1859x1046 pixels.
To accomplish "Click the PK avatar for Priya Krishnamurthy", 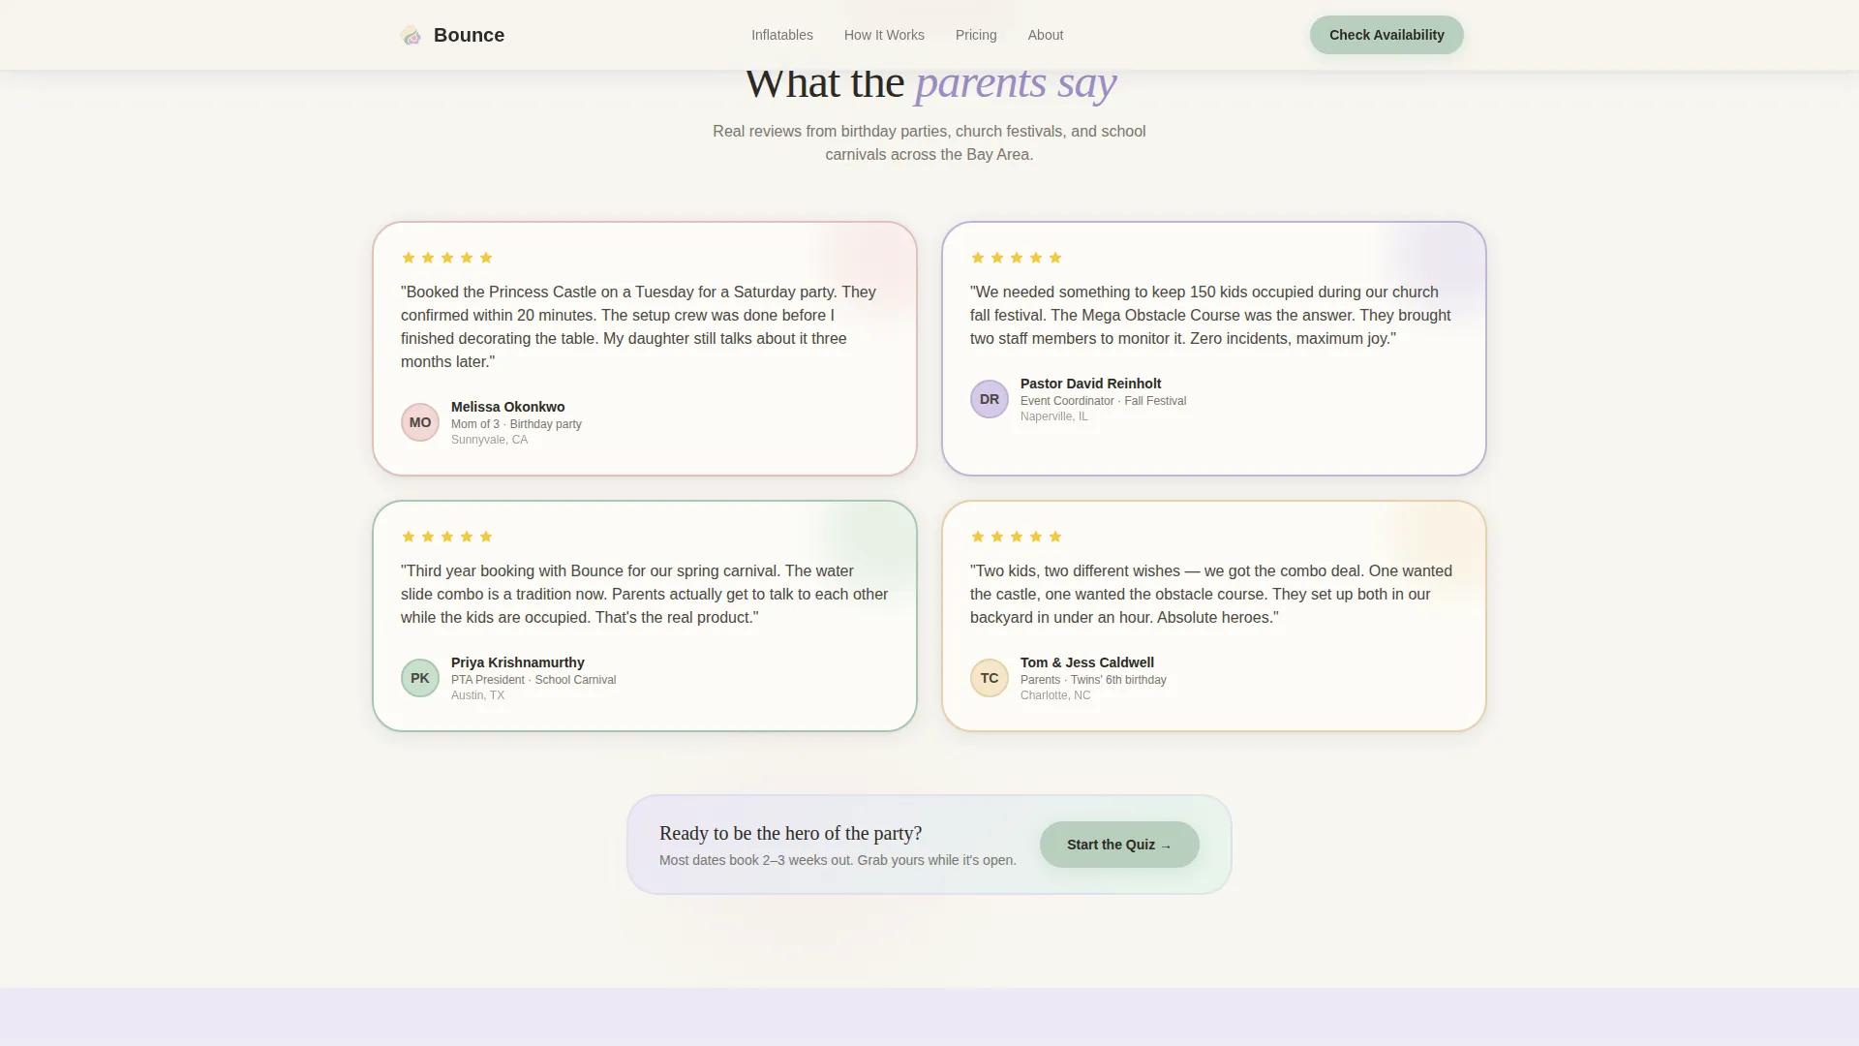I will click(420, 678).
